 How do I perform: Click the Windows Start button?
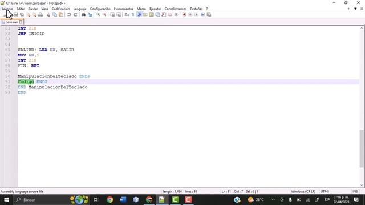[x=6, y=200]
